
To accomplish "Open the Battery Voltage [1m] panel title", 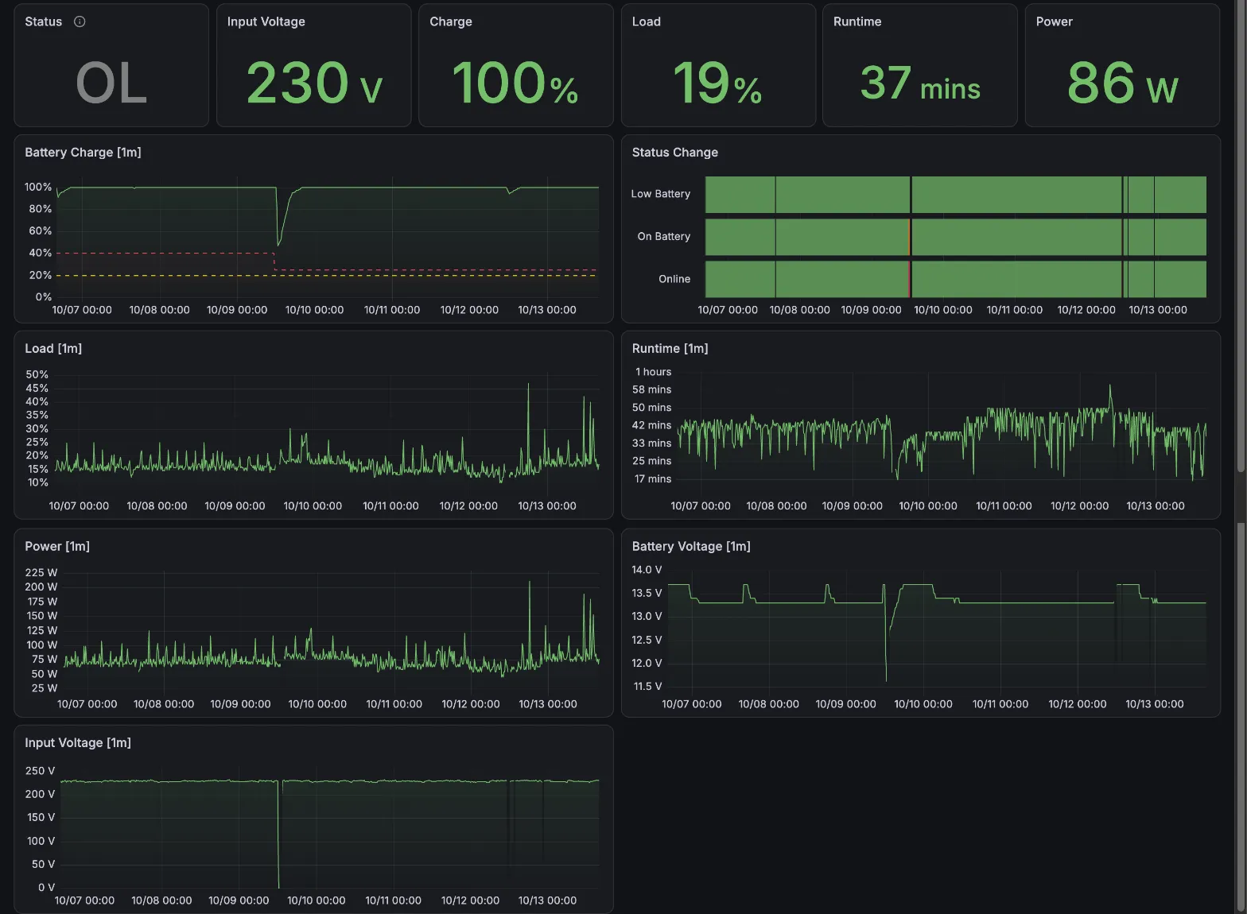I will (x=691, y=546).
